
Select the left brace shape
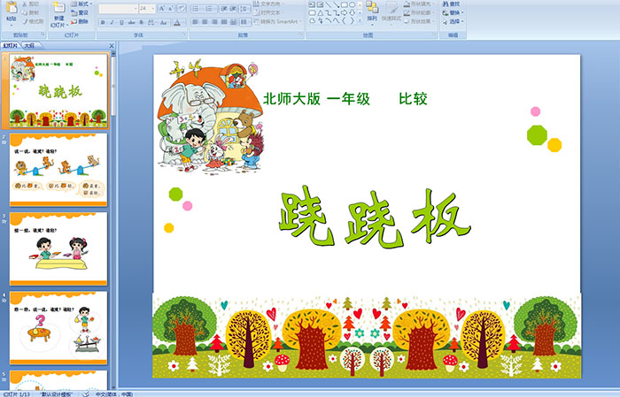click(x=345, y=21)
